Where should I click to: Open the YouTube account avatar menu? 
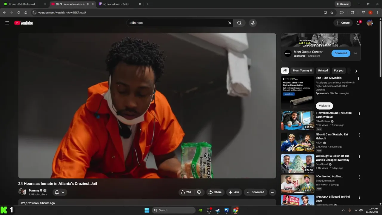(x=370, y=23)
